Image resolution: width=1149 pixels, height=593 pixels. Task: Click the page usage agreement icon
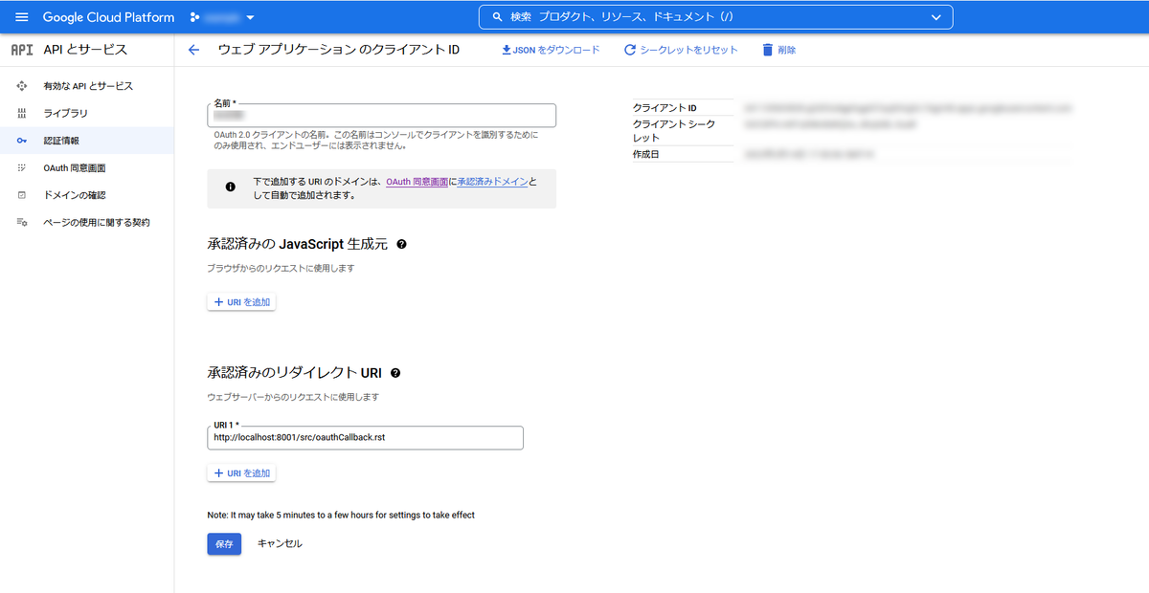22,222
